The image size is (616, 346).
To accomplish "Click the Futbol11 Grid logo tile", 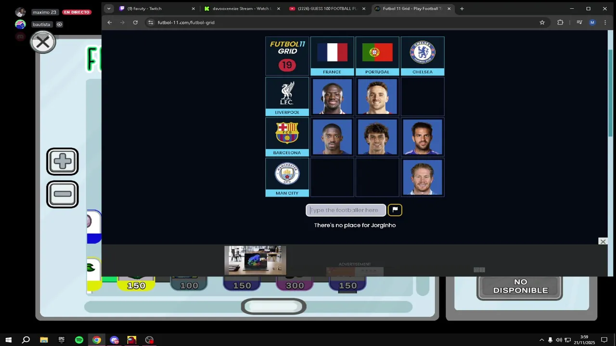I will (287, 56).
